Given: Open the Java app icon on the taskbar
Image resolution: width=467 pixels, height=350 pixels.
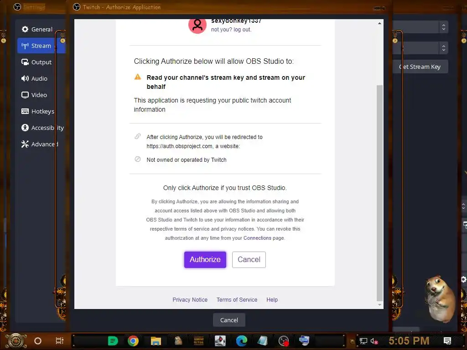Looking at the screenshot, I should [x=220, y=341].
